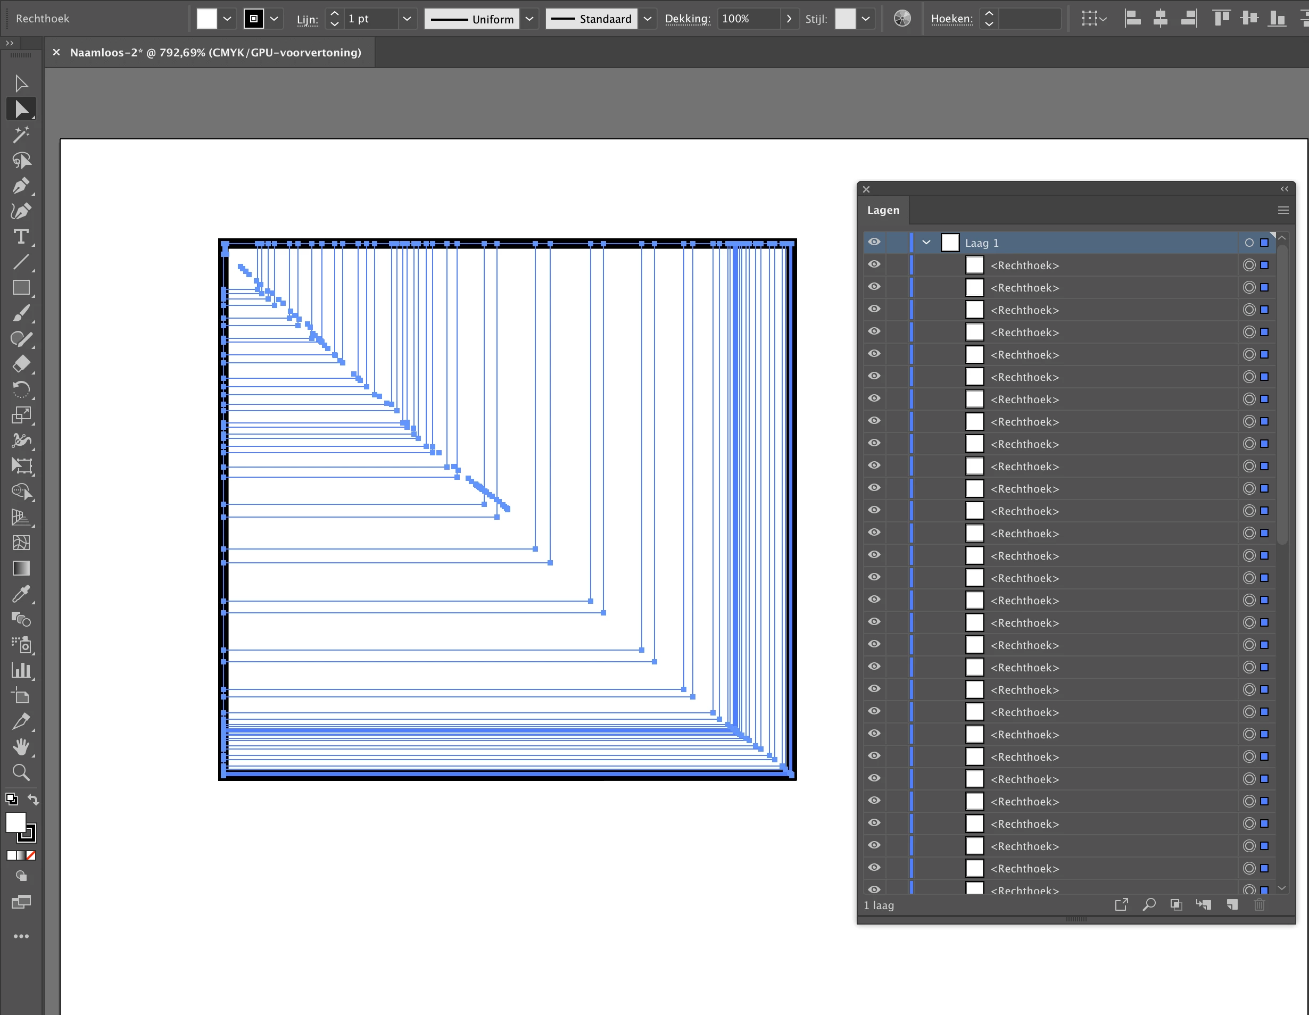Activate the Eyedropper tool
Screen dimensions: 1309x1015
20,594
